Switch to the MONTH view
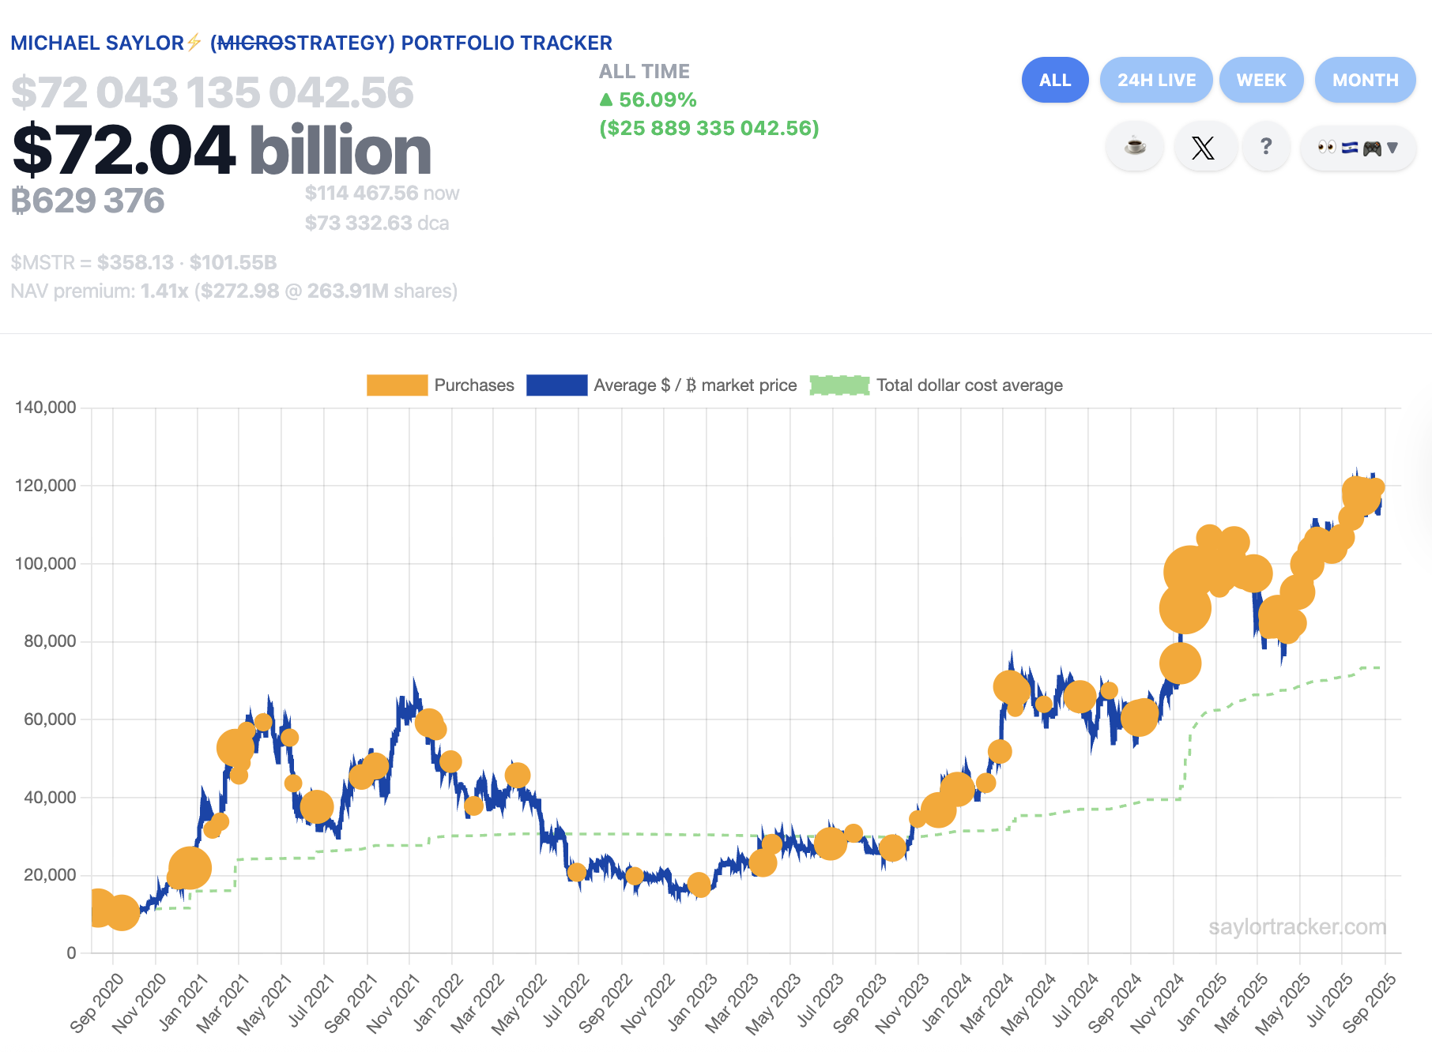The image size is (1432, 1052). pyautogui.click(x=1366, y=80)
